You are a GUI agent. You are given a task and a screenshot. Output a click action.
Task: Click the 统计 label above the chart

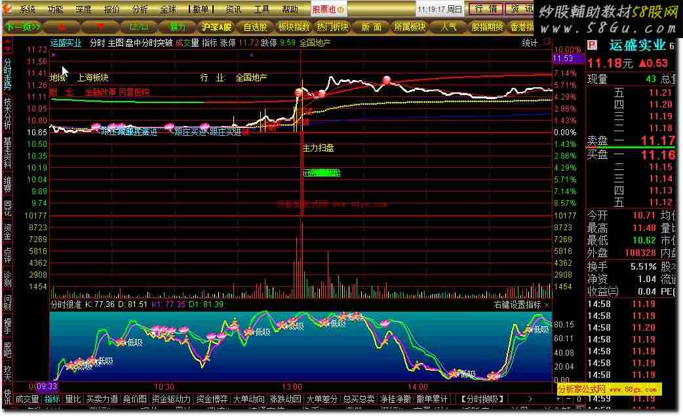[529, 43]
